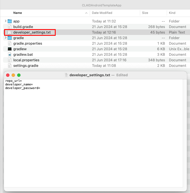Click the Unix Ex...ble kind cell

(179, 49)
